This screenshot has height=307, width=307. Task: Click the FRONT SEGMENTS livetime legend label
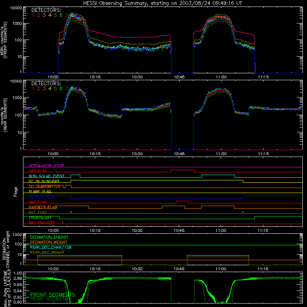coord(53,295)
